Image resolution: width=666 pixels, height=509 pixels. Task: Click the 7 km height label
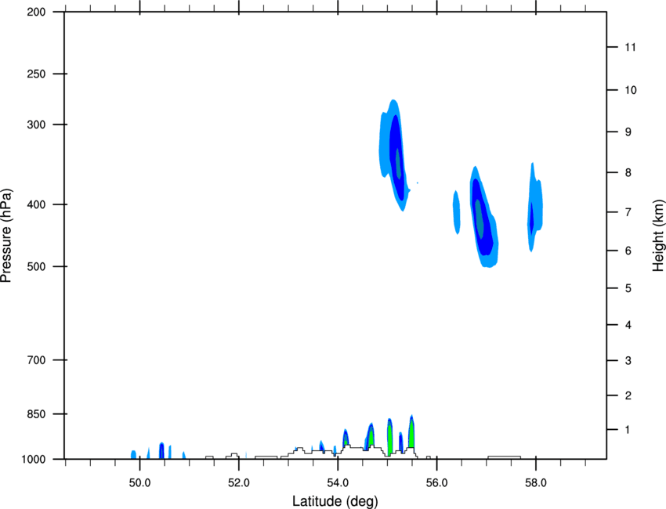[x=628, y=212]
